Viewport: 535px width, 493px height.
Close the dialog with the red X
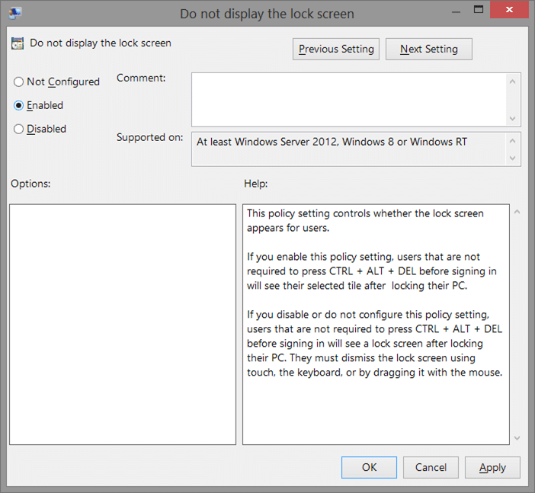tap(509, 10)
